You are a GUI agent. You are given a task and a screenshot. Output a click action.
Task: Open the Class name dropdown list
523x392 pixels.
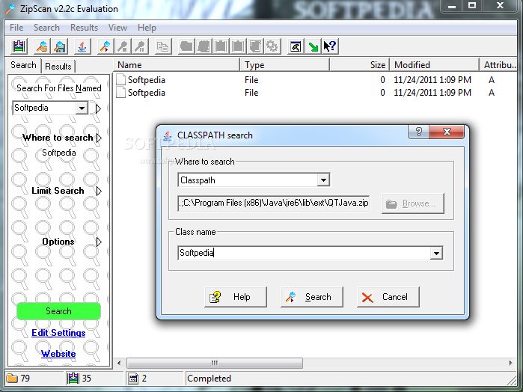(x=436, y=253)
